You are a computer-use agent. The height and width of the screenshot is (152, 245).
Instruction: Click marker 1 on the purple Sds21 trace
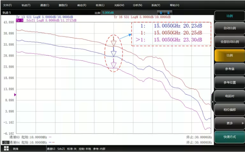tap(114, 65)
